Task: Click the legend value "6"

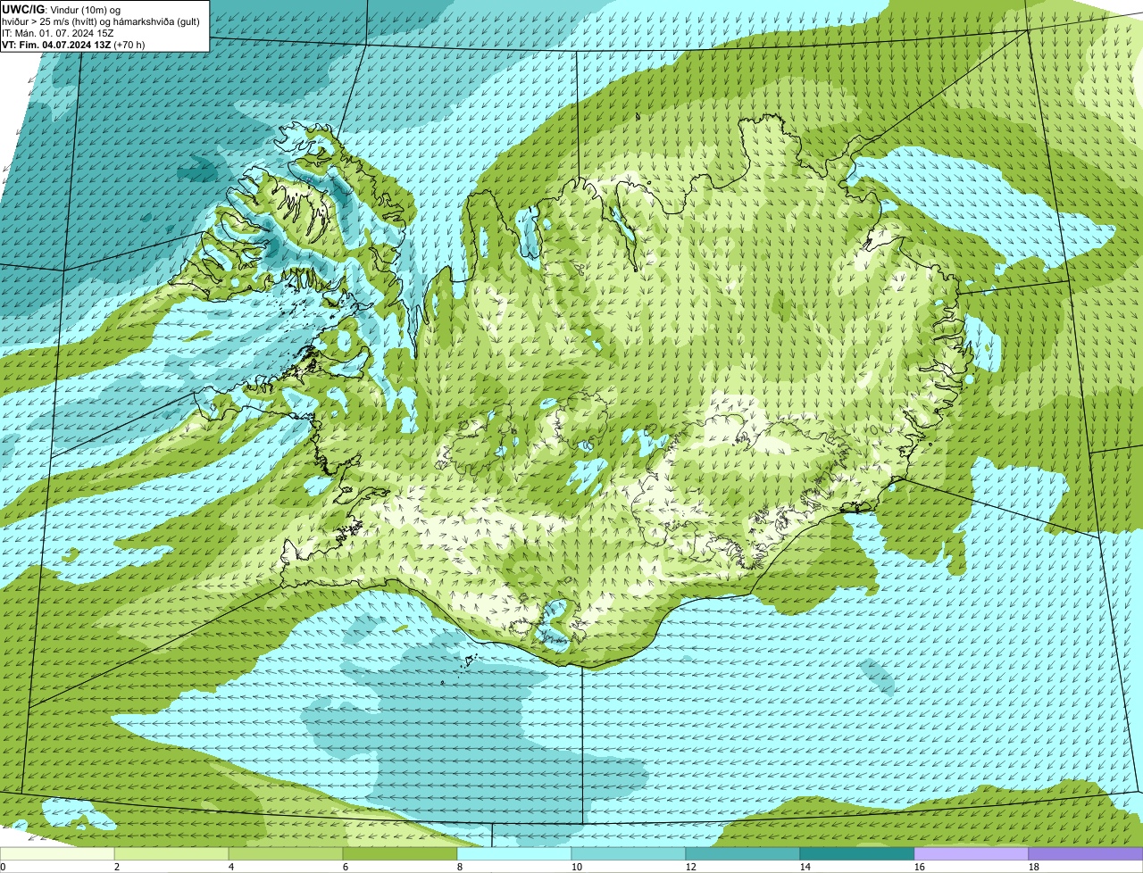Action: click(x=345, y=867)
